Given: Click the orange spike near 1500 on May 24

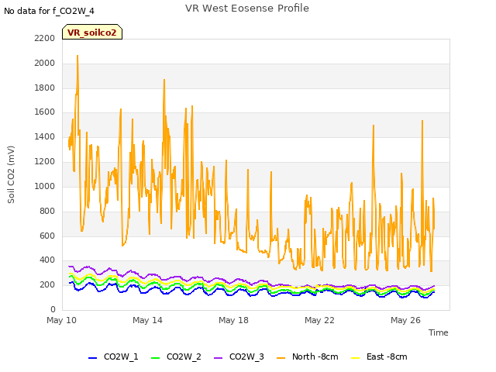Looking at the screenshot, I should (x=374, y=126).
